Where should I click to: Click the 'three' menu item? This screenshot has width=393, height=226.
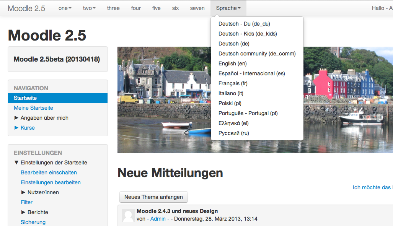click(113, 8)
